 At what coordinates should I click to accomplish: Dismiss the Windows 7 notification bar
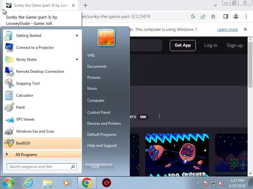[x=245, y=29]
